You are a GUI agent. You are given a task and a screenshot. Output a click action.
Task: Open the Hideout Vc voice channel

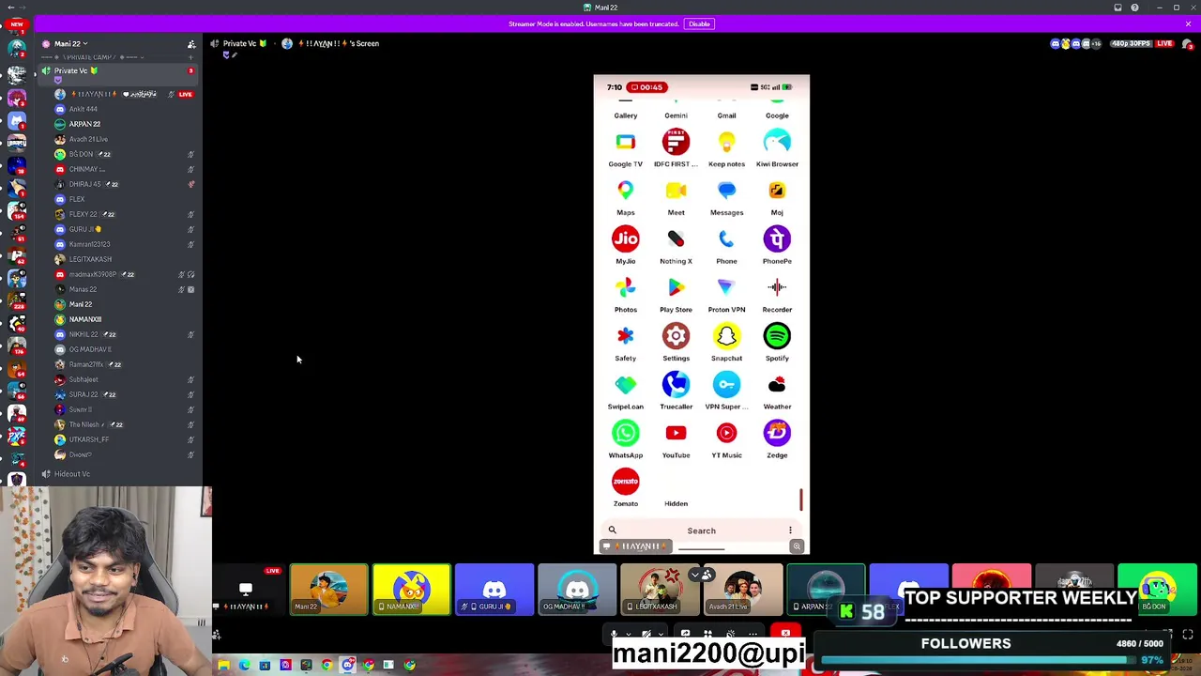click(72, 474)
